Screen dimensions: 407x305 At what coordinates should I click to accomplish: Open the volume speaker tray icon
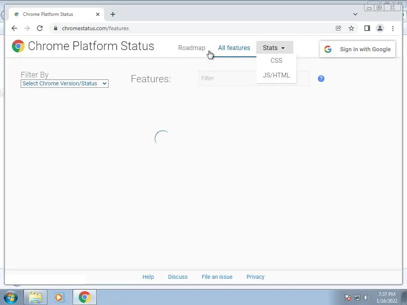pyautogui.click(x=367, y=297)
